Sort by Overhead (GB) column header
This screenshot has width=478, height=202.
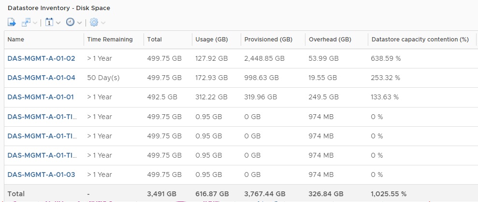[330, 40]
